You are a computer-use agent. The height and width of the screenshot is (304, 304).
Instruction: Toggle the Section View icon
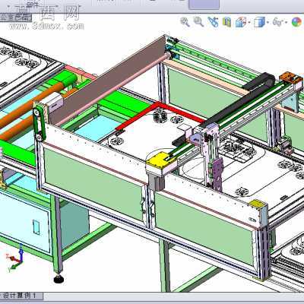[227, 22]
